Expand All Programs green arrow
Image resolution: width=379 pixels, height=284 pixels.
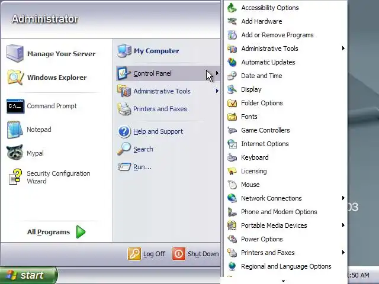click(x=81, y=232)
